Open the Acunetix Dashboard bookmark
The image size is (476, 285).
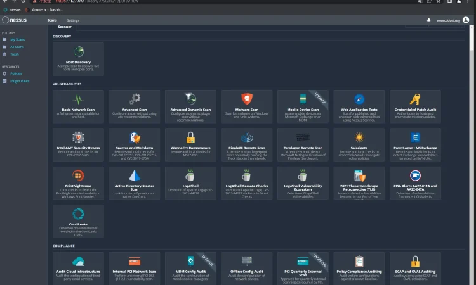pyautogui.click(x=44, y=10)
